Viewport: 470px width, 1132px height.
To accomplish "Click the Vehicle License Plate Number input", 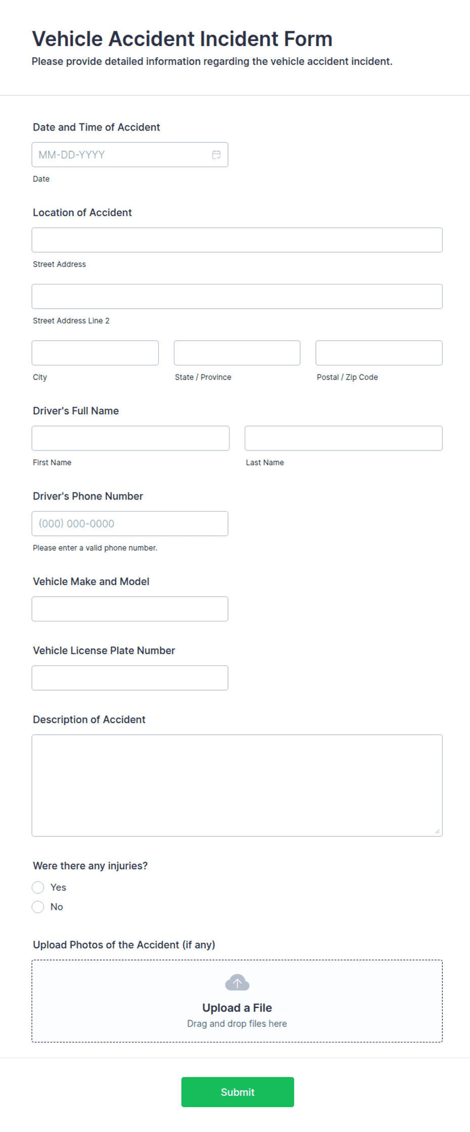I will [130, 678].
